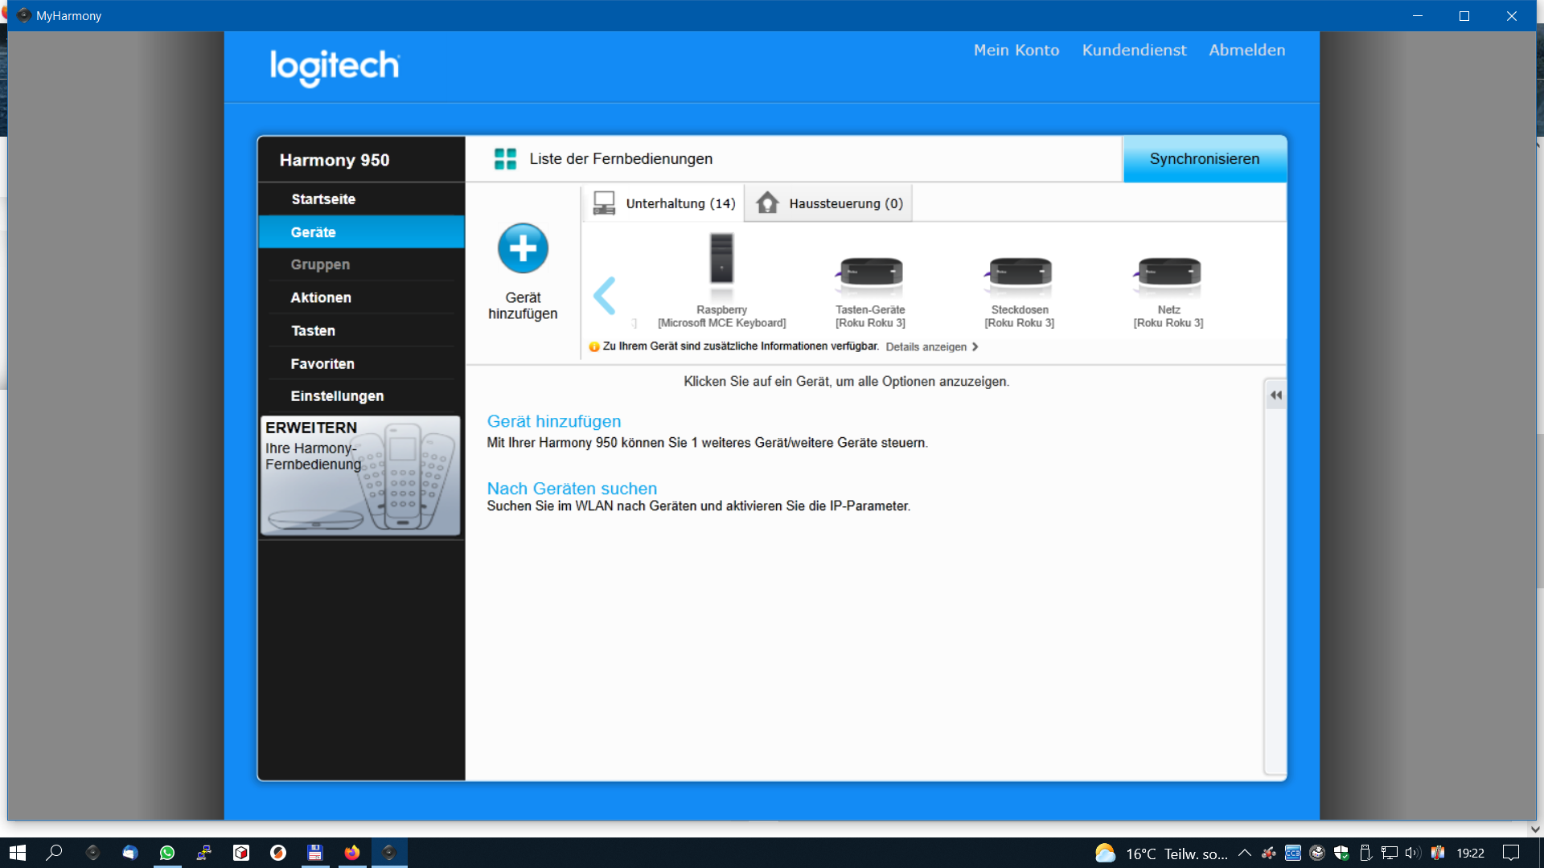Viewport: 1544px width, 868px height.
Task: Open Windows Security shield tray icon
Action: click(x=1341, y=854)
